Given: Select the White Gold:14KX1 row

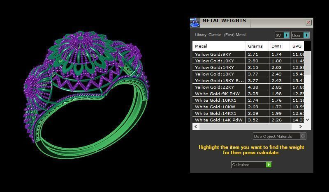Looking at the screenshot, I should point(248,113).
